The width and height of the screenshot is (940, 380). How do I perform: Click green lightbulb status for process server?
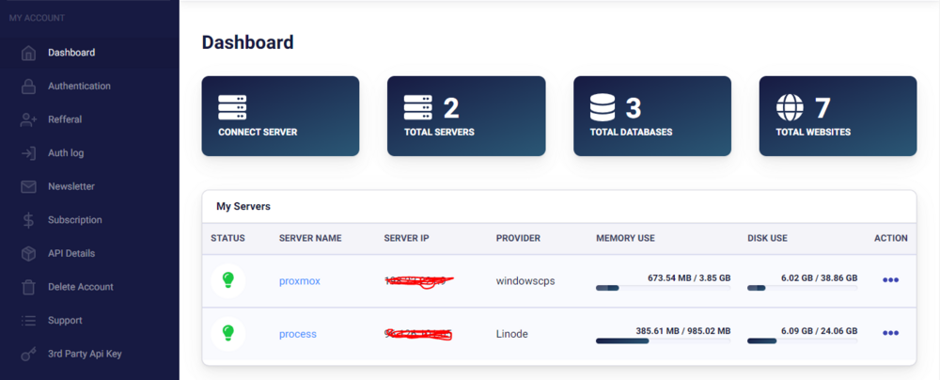click(x=227, y=333)
